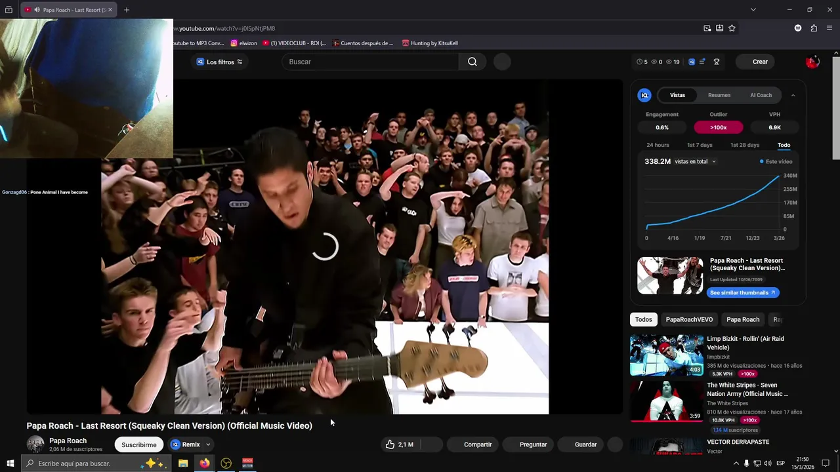Open the browser extensions puzzle icon
Viewport: 840px width, 472px height.
click(814, 28)
